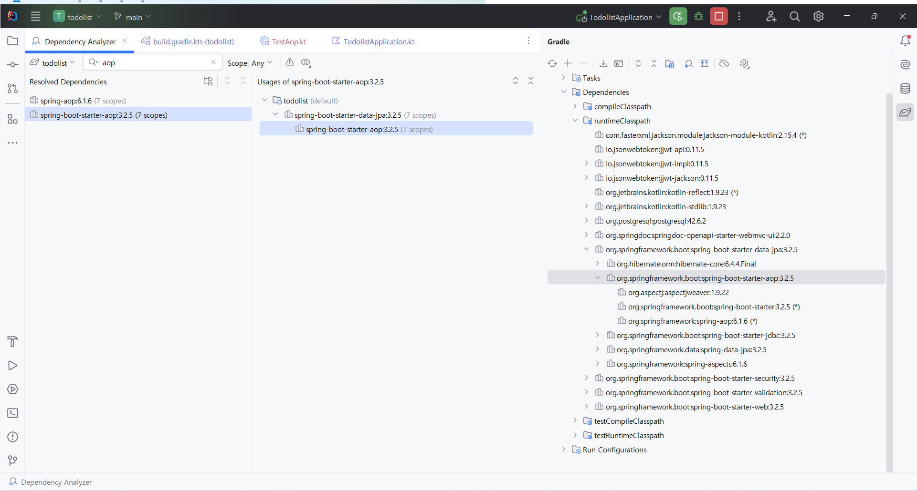Open the Build hammer tool window
This screenshot has height=491, width=917.
click(13, 341)
